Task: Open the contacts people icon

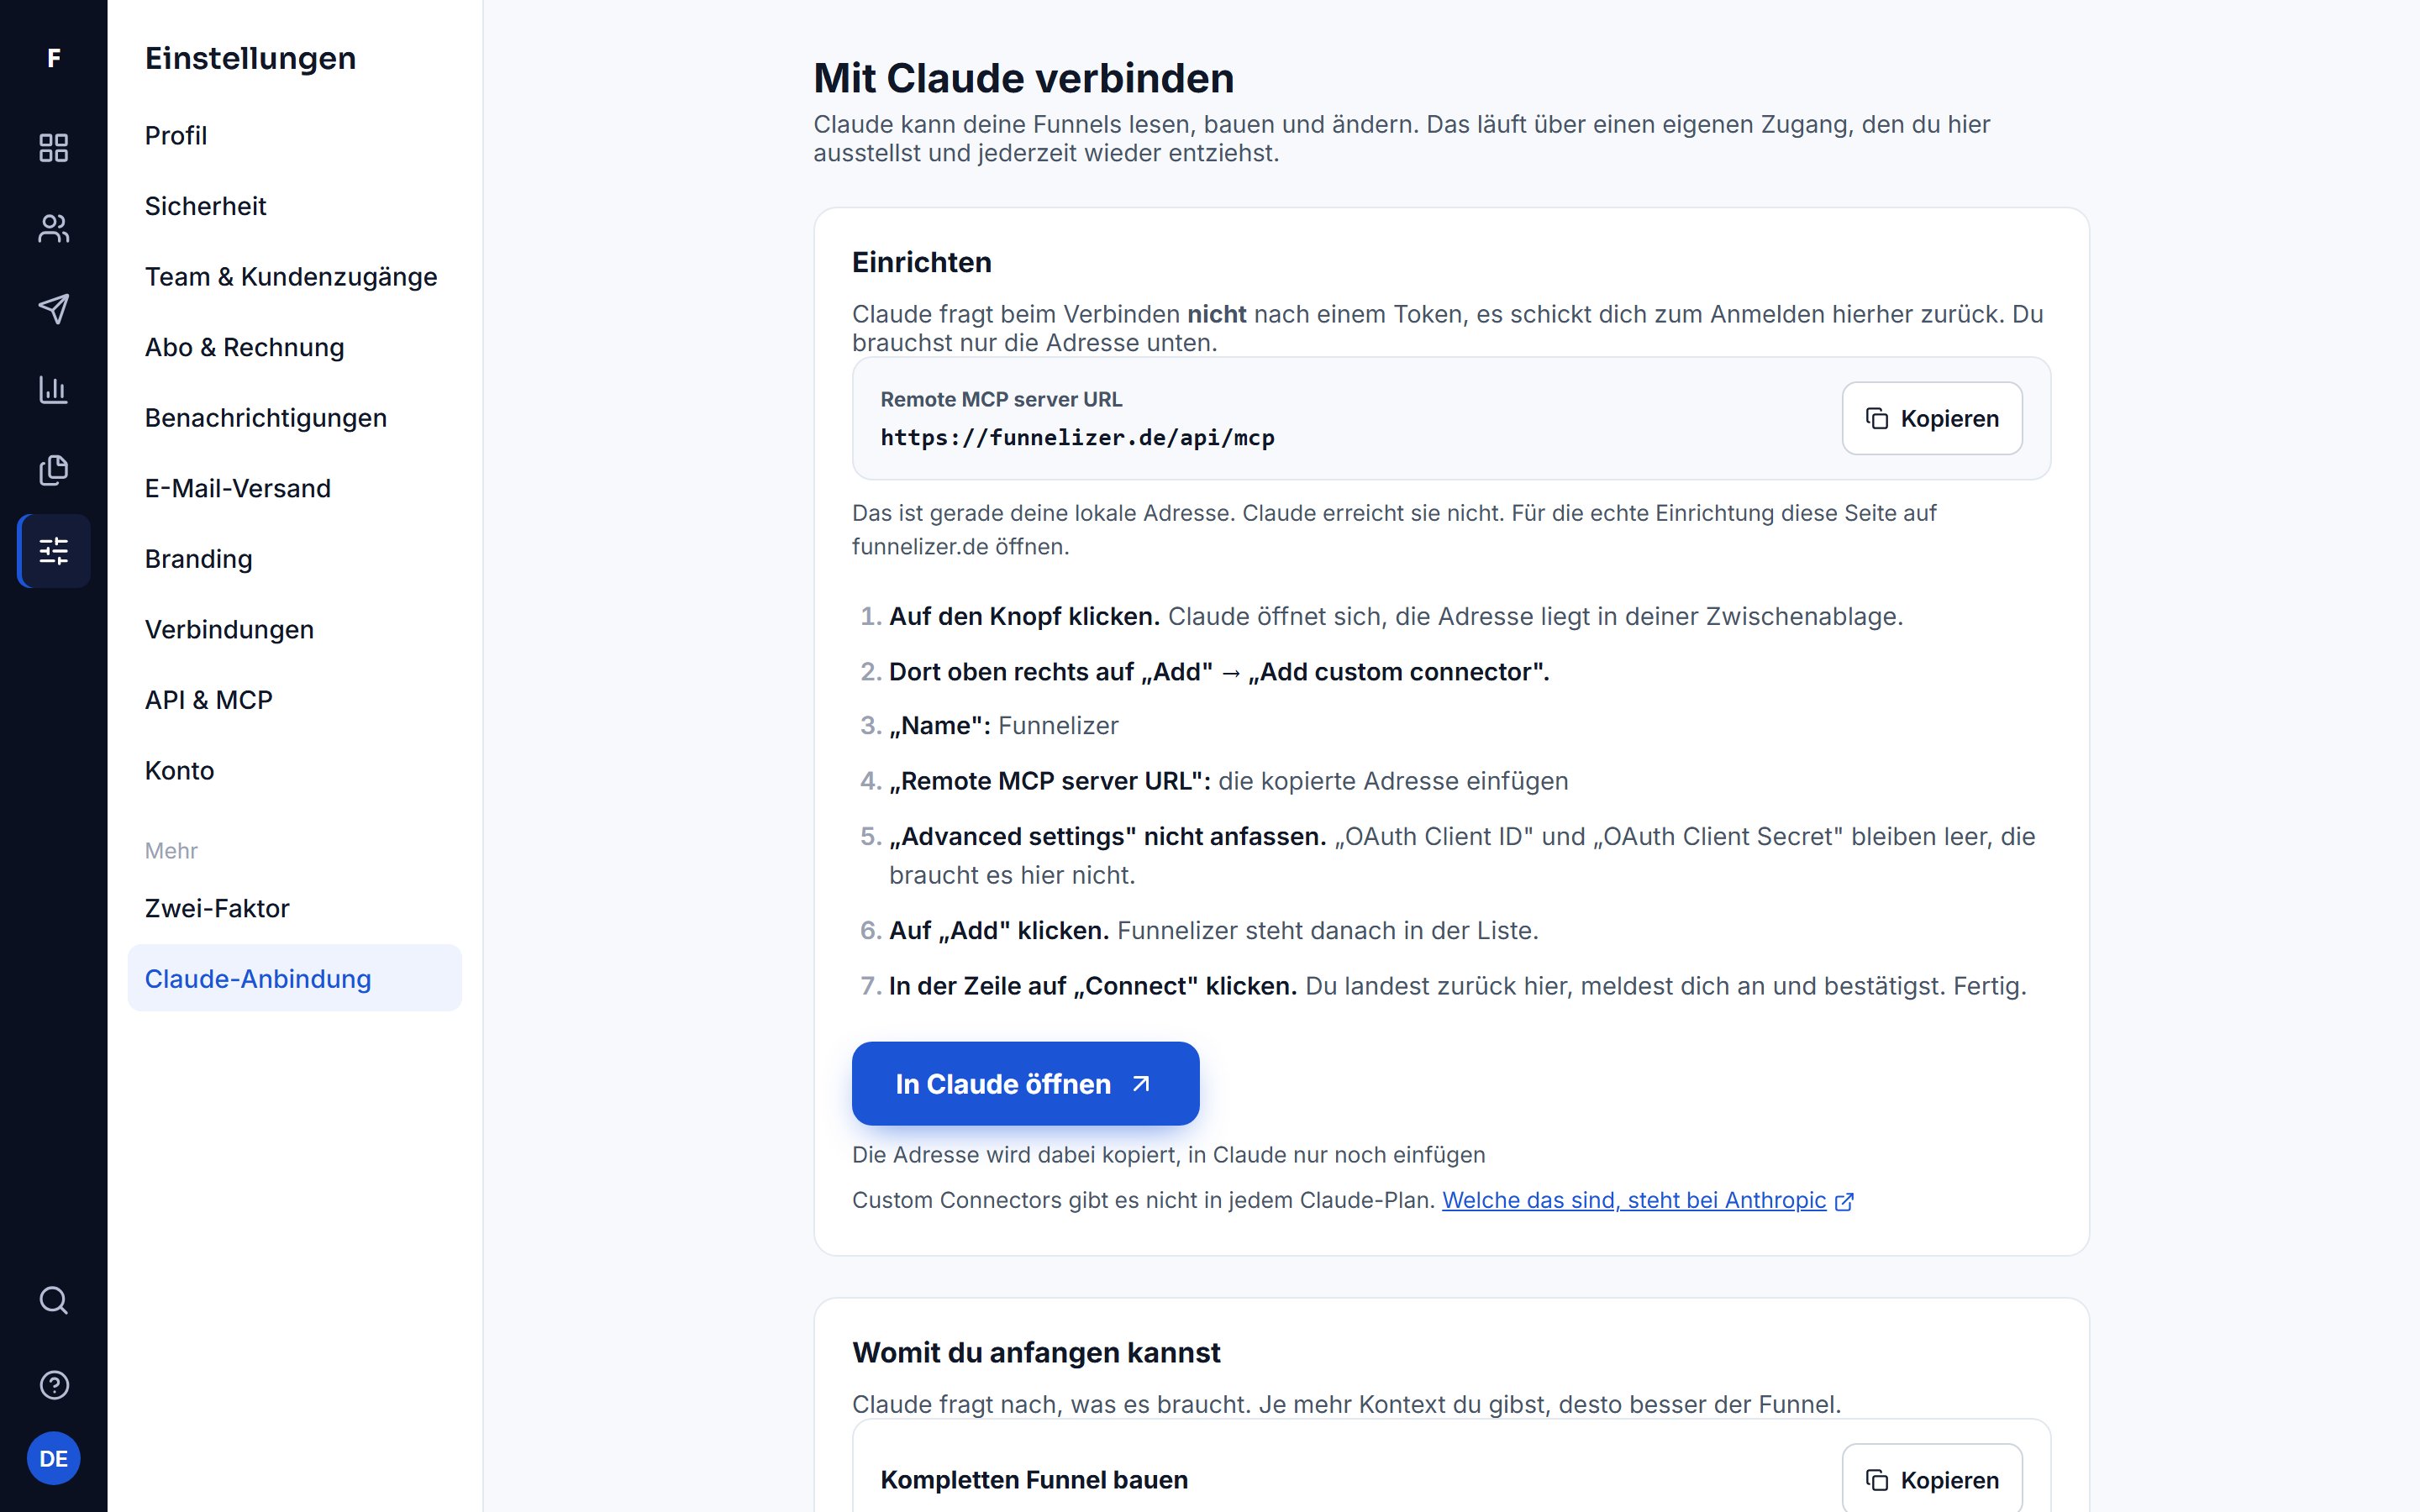Action: 54,228
